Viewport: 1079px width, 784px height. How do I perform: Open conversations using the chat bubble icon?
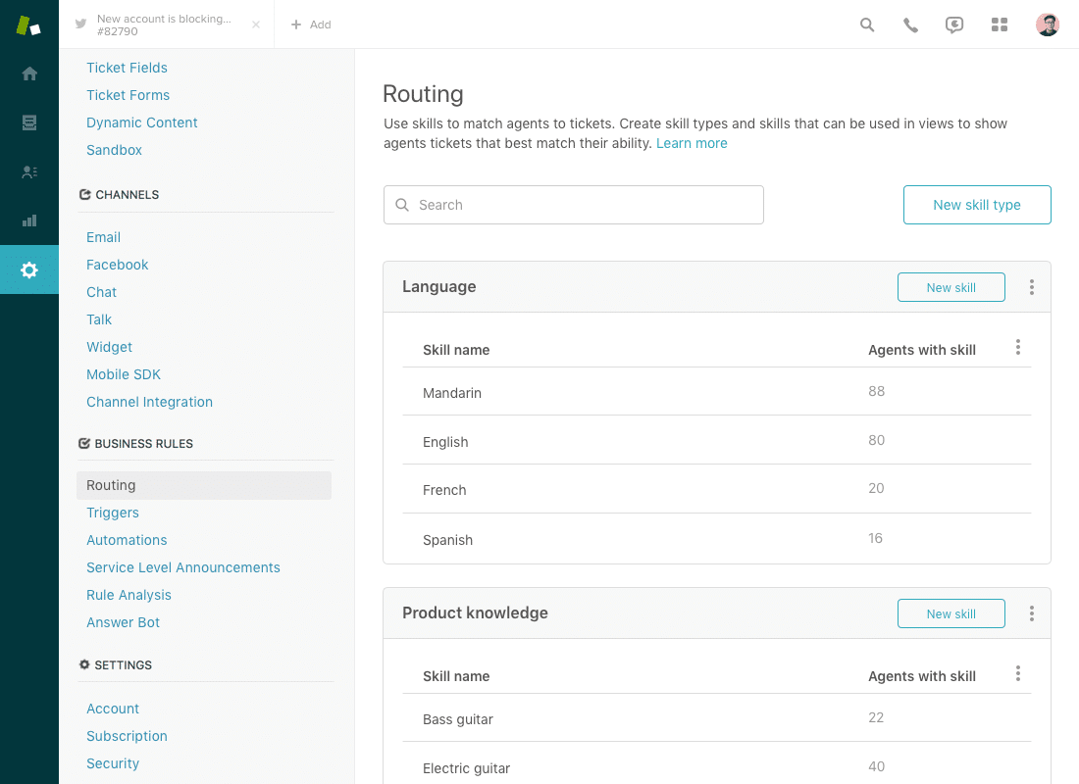tap(954, 24)
